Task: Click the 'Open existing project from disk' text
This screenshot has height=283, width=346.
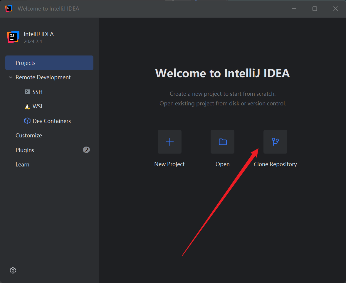Action: (x=223, y=104)
